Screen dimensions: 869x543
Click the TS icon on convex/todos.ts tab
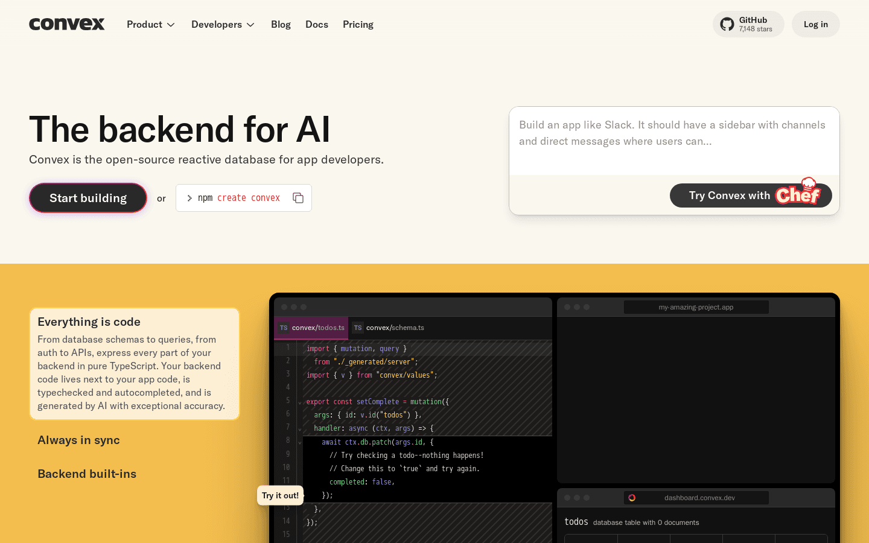(284, 328)
